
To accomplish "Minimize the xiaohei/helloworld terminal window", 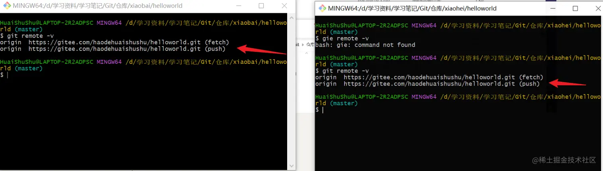I will (553, 8).
